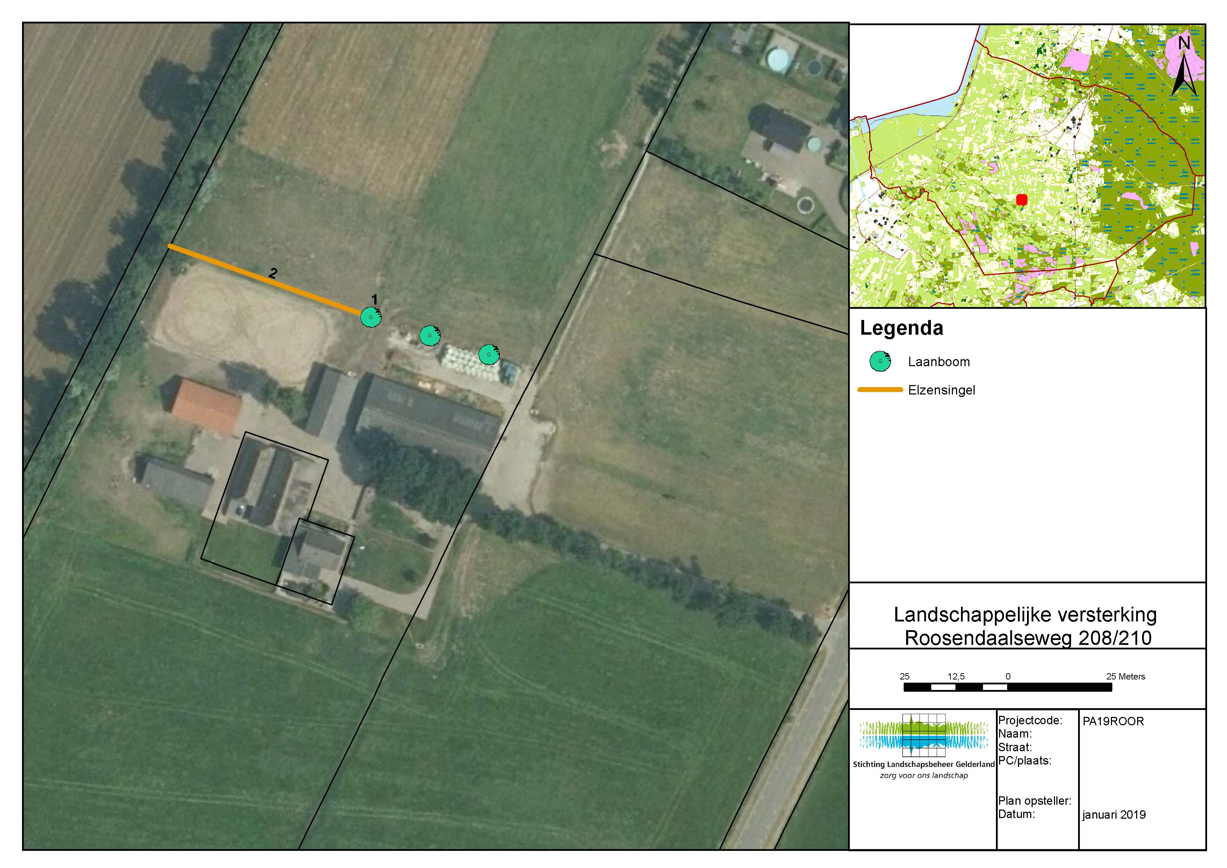The image size is (1227, 868).
Task: Click the Laanboom tree marker labeled 1
Action: [x=370, y=317]
